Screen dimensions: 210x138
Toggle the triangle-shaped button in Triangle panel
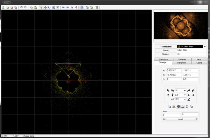tap(183, 107)
